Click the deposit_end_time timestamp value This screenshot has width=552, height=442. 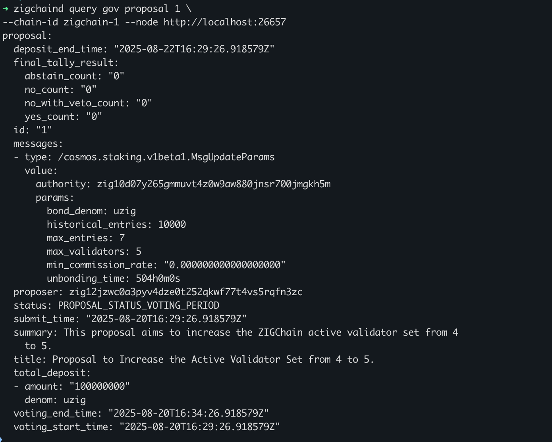(x=194, y=49)
